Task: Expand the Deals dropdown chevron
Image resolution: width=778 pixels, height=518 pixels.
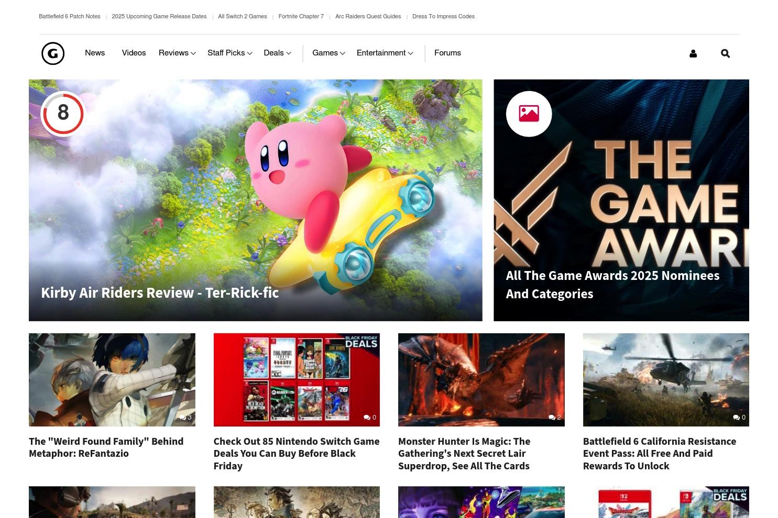Action: 289,53
